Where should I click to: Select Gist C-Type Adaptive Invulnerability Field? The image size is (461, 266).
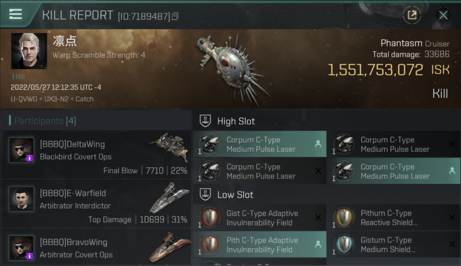tap(259, 218)
